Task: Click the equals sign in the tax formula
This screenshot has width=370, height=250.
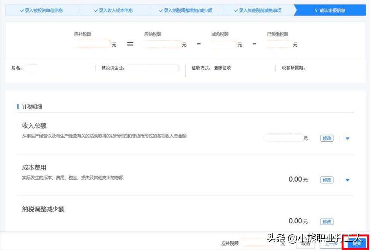Action: (x=129, y=44)
